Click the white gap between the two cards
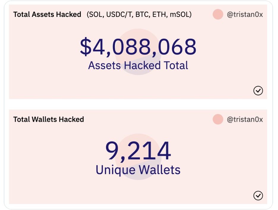 click(138, 104)
